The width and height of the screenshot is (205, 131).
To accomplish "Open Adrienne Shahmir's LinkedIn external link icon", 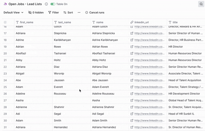I will coord(132,107).
